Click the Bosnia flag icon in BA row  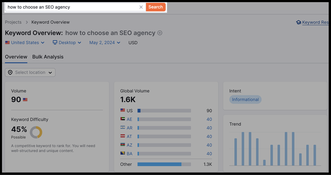click(x=122, y=153)
